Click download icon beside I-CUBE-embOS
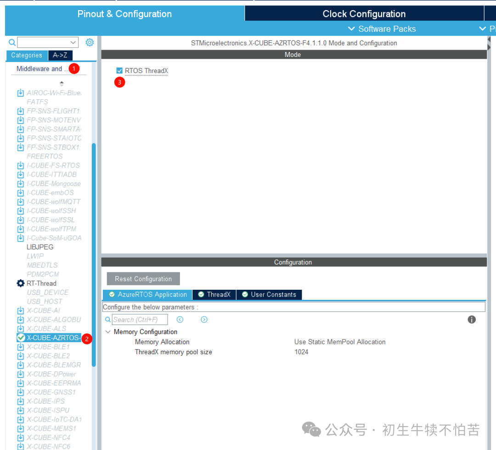 (21, 192)
